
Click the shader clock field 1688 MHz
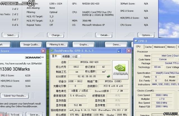point(122,115)
